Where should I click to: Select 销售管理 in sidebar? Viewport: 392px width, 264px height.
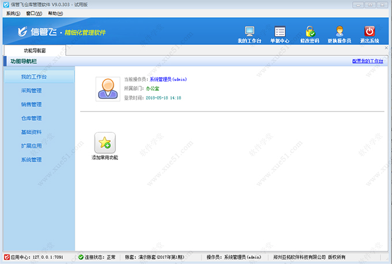(32, 104)
